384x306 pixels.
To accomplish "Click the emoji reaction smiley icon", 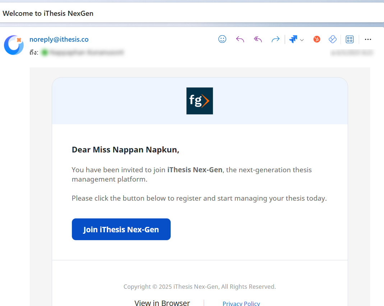I will coord(222,39).
